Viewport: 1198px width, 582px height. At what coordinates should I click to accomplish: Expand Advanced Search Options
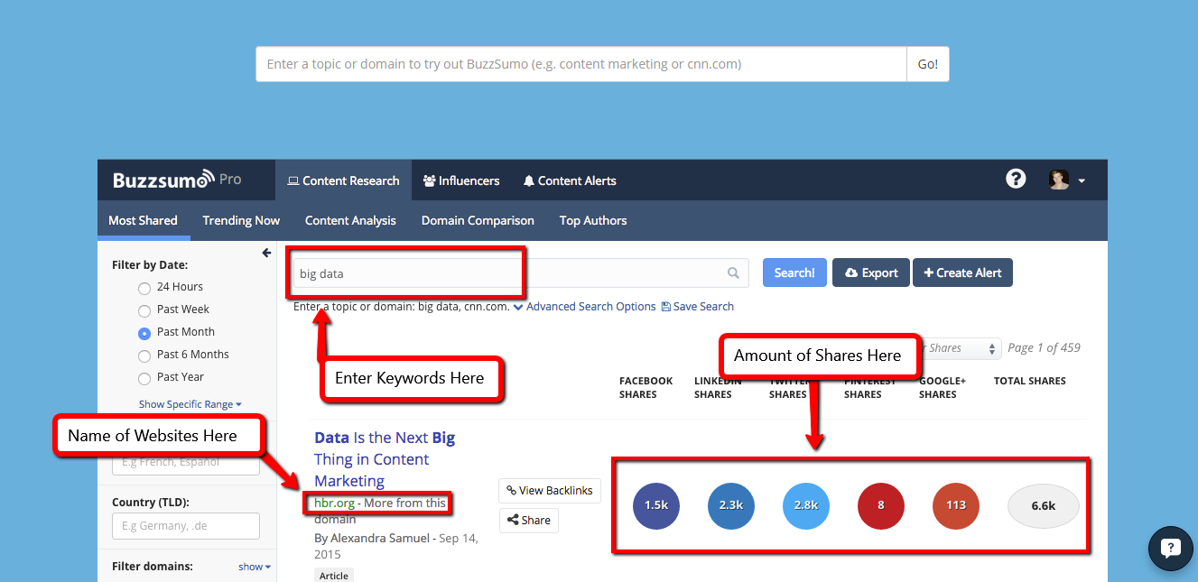tap(584, 307)
